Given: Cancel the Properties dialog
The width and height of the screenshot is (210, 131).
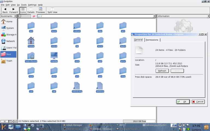Looking at the screenshot, I should (198, 102).
